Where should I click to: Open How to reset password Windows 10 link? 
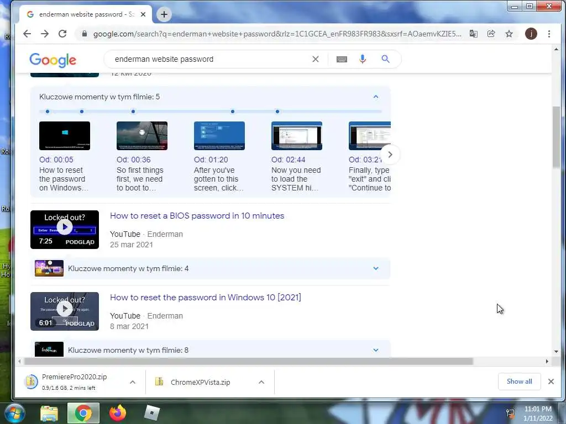206,298
